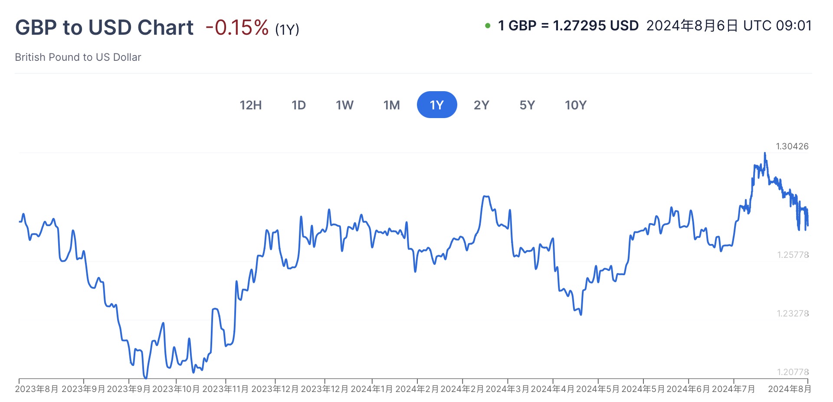The image size is (833, 402).
Task: Click the 2024年8月 x-axis label
Action: tap(789, 389)
